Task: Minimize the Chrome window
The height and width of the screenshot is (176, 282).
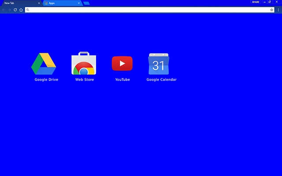Action: (264, 2)
